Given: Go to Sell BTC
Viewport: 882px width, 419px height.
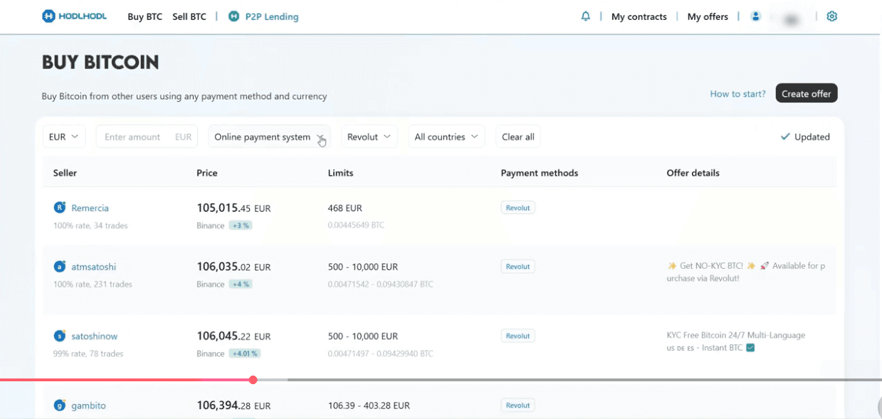Looking at the screenshot, I should click(189, 16).
